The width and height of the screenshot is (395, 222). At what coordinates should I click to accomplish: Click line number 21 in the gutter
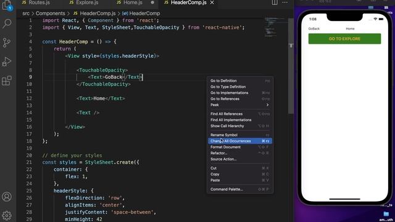[29, 162]
